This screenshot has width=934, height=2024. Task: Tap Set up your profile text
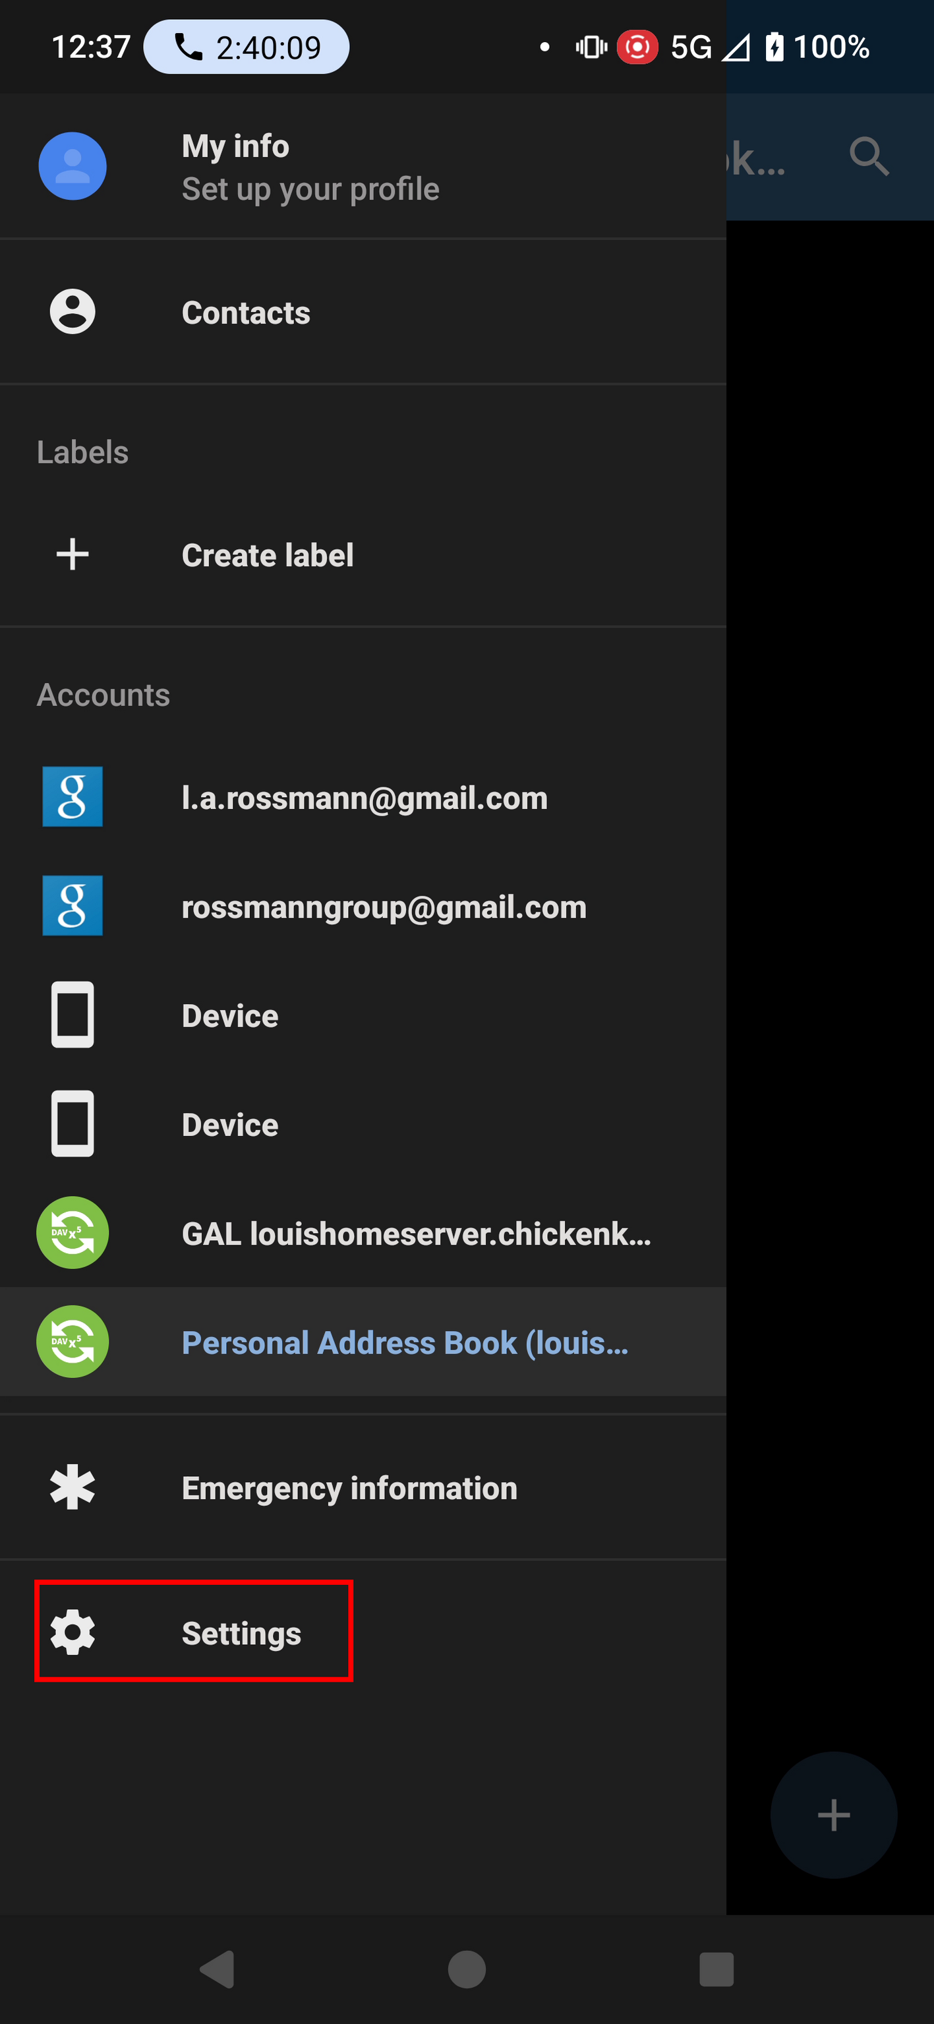pyautogui.click(x=310, y=189)
